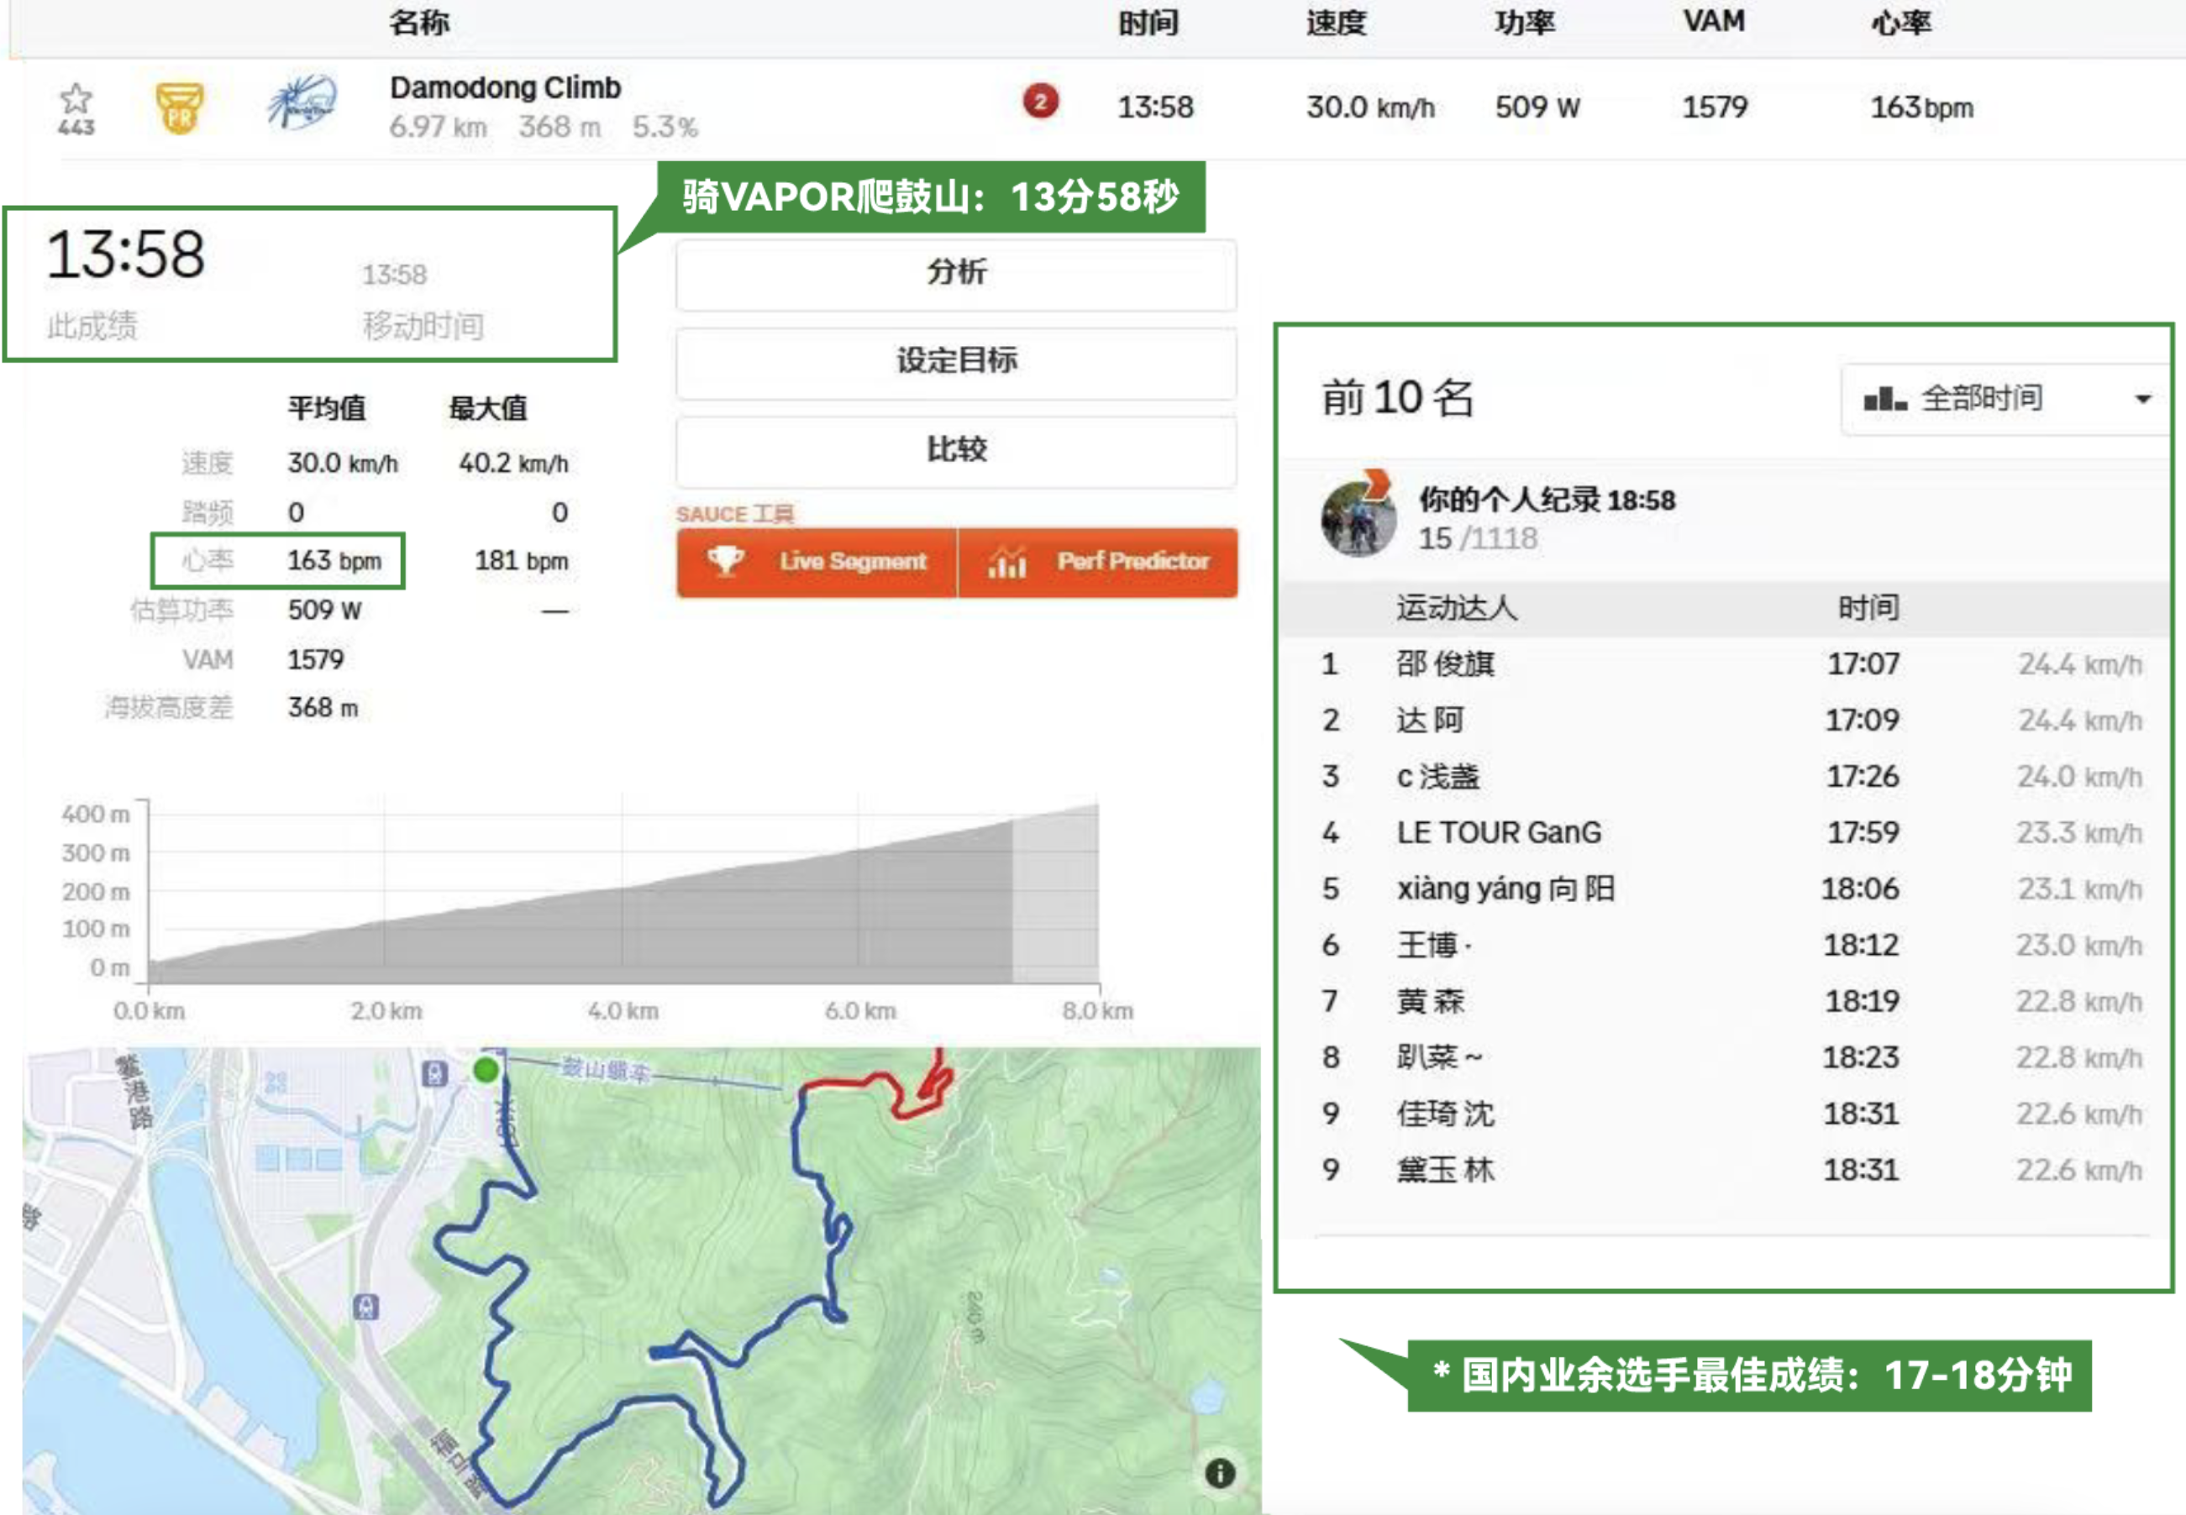Screen dimensions: 2186x1515
Task: Click the bar chart icon in the filter
Action: pos(1885,399)
